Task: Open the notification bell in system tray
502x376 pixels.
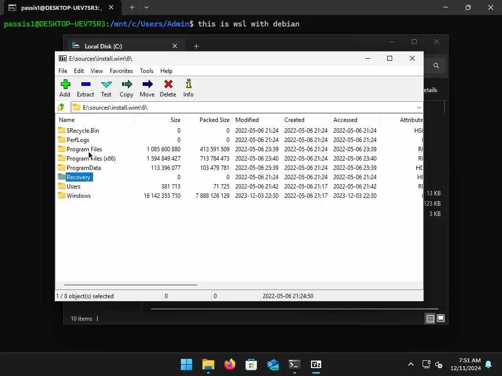Action: (x=489, y=364)
